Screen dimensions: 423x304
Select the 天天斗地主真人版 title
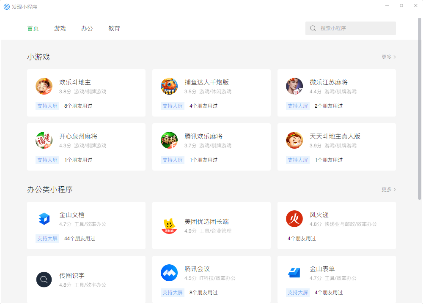click(x=335, y=136)
